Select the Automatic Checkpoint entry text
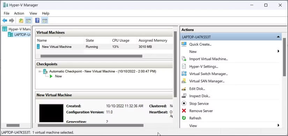 [x=103, y=71]
